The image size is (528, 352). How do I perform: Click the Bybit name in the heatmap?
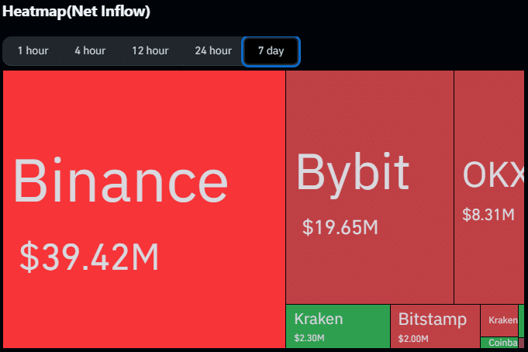coord(352,172)
